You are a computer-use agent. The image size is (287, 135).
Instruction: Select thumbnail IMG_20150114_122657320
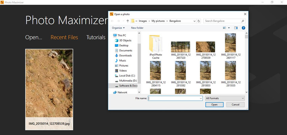[180, 47]
